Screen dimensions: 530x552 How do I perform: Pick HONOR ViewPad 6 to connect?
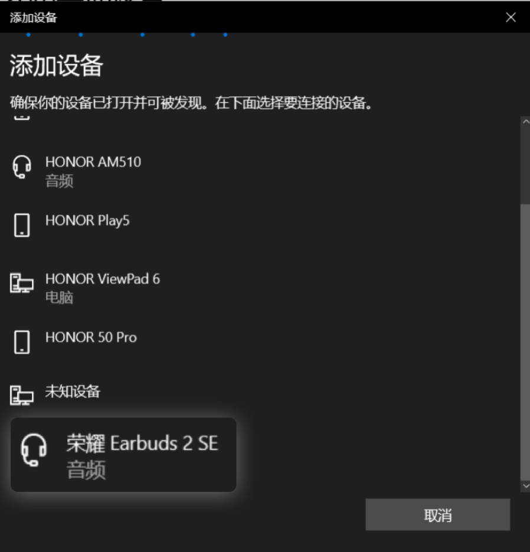(x=103, y=279)
